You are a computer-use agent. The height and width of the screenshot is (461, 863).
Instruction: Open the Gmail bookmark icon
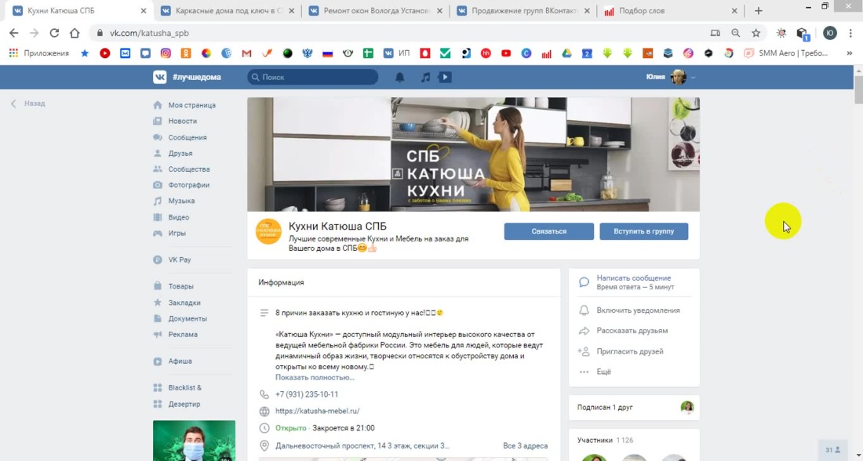(x=246, y=53)
